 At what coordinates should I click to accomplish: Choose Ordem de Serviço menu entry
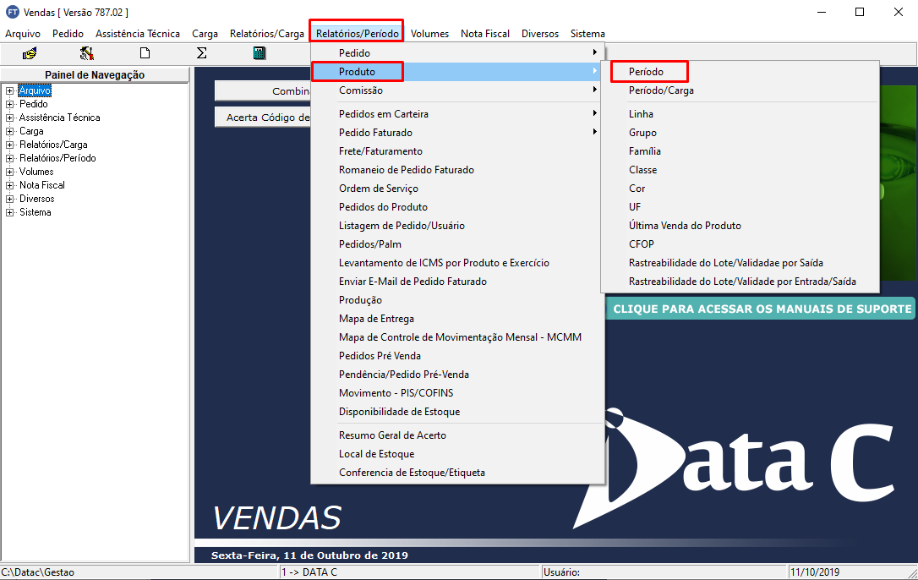pos(456,189)
